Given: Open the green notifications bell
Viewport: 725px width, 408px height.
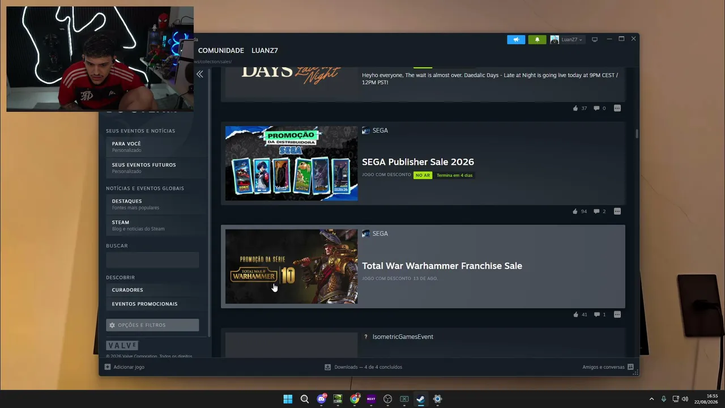Looking at the screenshot, I should (x=537, y=40).
